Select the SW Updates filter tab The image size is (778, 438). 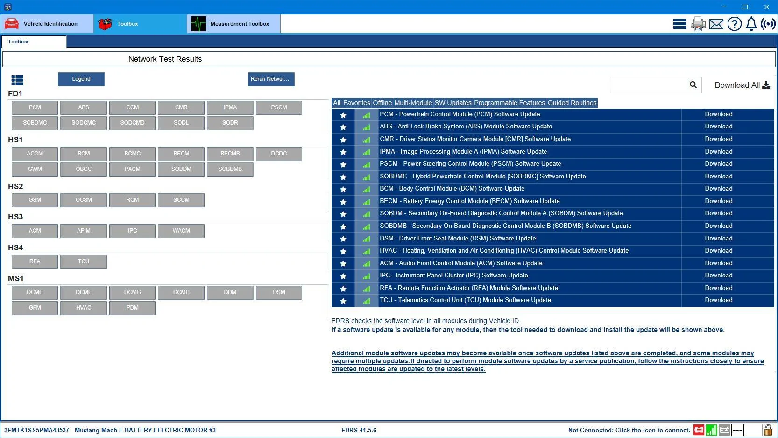pos(453,103)
